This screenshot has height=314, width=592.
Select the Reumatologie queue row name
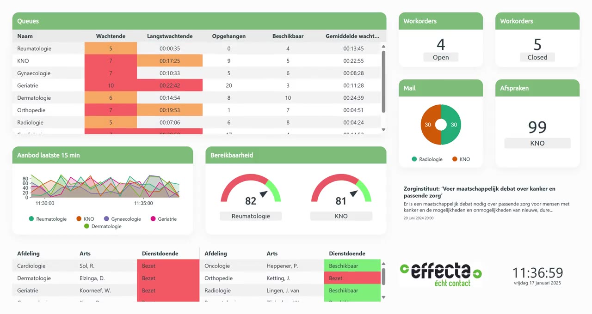click(34, 48)
